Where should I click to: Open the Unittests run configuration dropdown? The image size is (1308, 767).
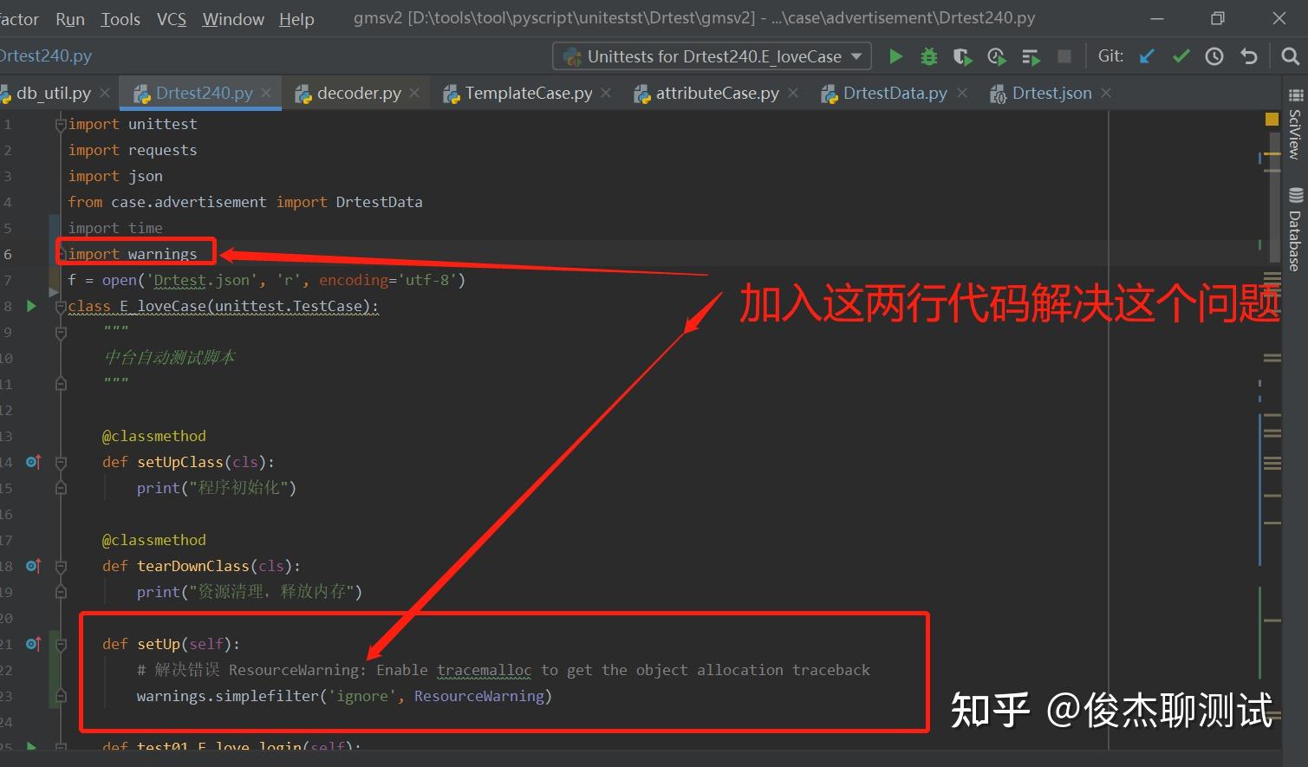coord(712,55)
